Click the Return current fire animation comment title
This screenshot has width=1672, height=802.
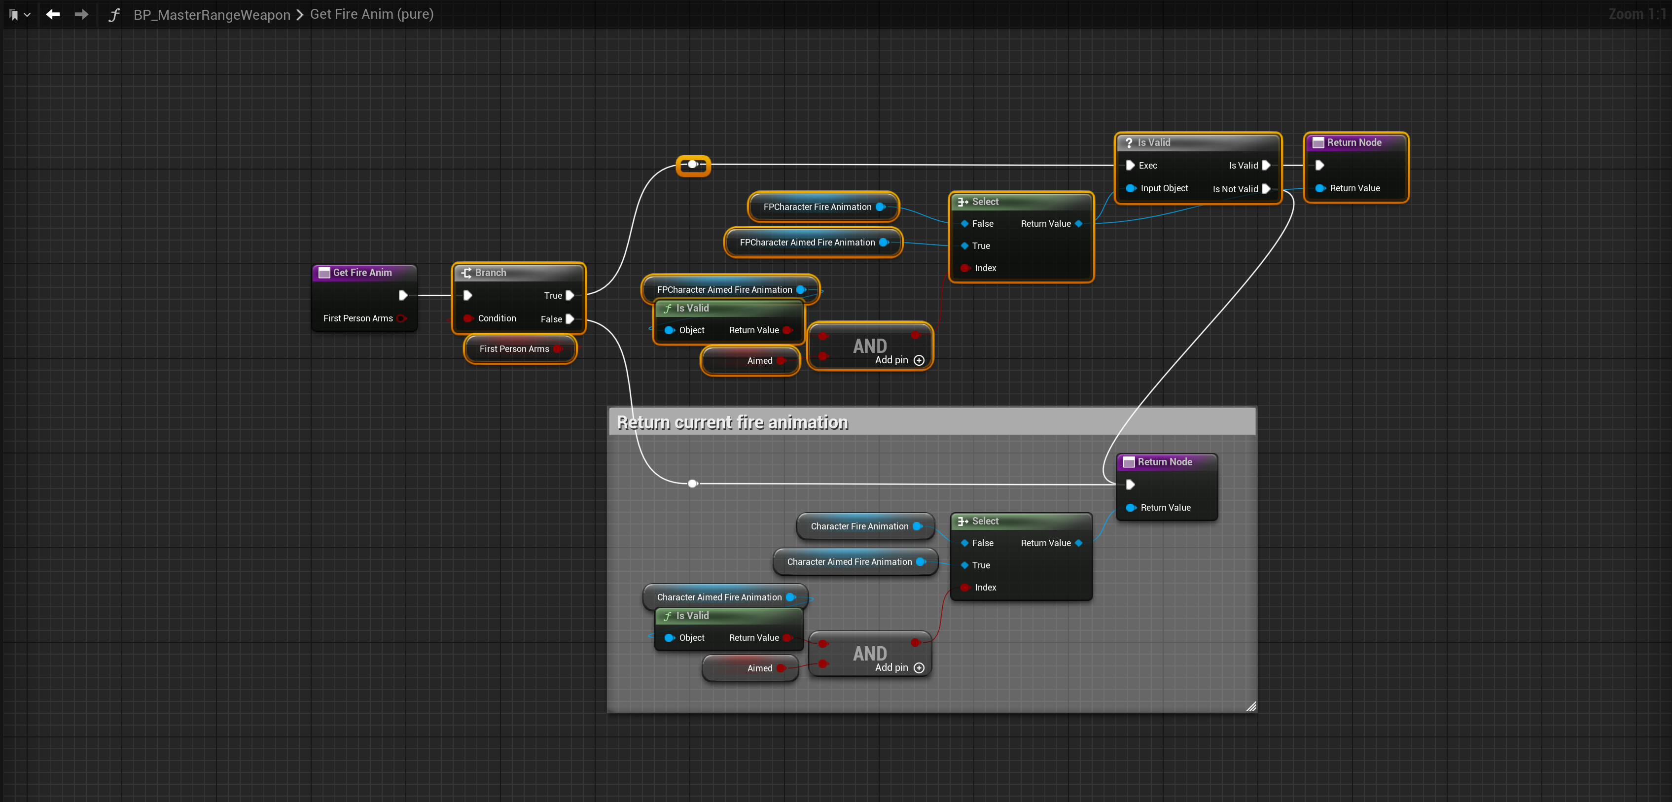(732, 422)
